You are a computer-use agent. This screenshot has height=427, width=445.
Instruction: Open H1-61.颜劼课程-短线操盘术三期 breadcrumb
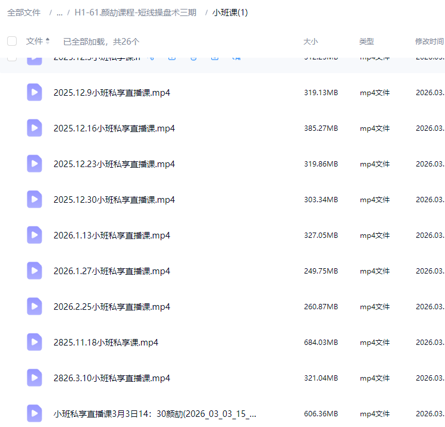tap(136, 12)
